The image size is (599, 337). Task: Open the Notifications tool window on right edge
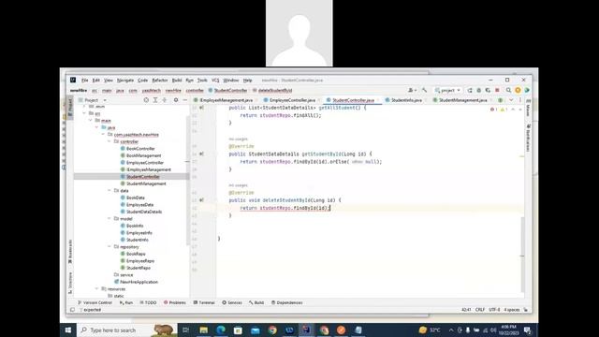[x=528, y=138]
